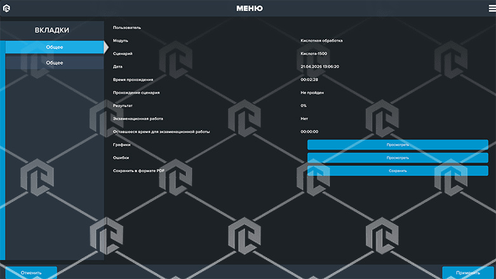The width and height of the screenshot is (496, 279).
Task: Click the Применить button
Action: click(468, 273)
